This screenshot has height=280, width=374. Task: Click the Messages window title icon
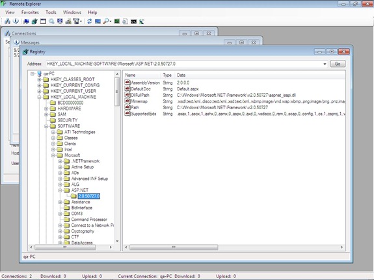[x=16, y=42]
